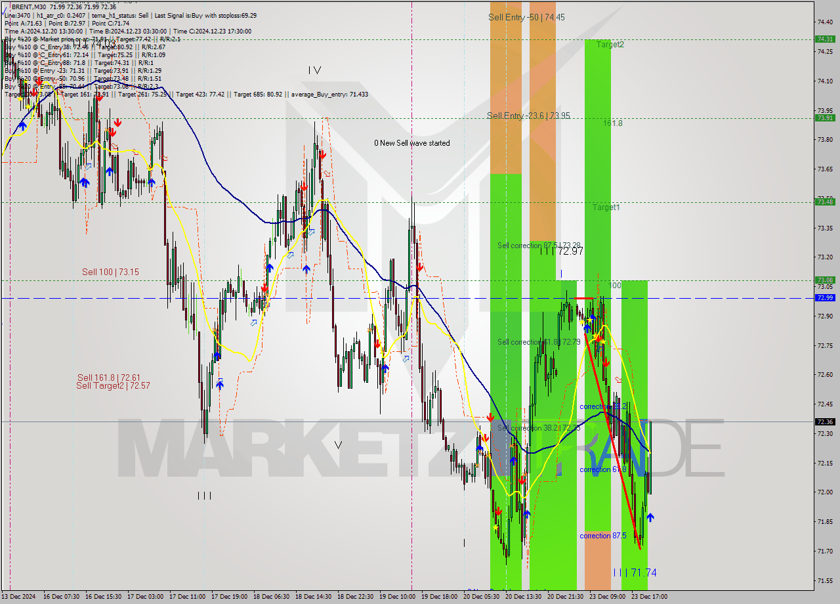Click the '16 Dec 07:30' time axis label
This screenshot has height=604, width=840.
(x=61, y=597)
